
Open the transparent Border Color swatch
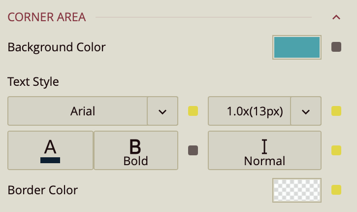296,190
